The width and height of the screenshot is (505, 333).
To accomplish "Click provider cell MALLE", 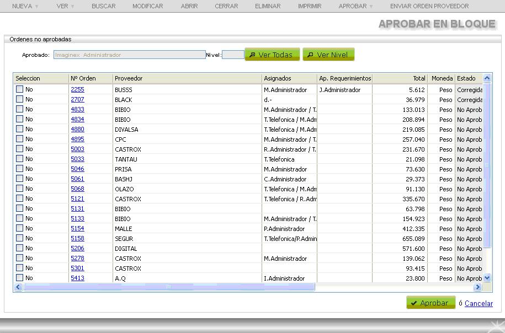I will [123, 229].
